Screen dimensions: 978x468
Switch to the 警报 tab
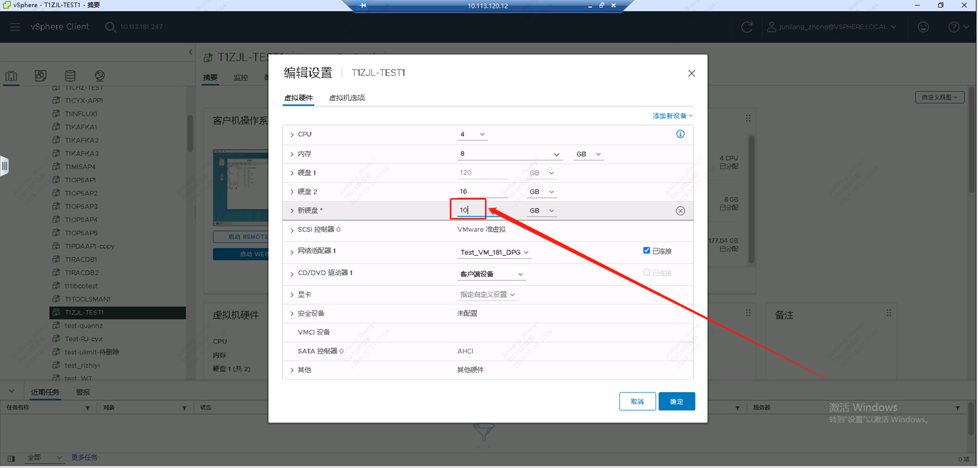coord(83,392)
